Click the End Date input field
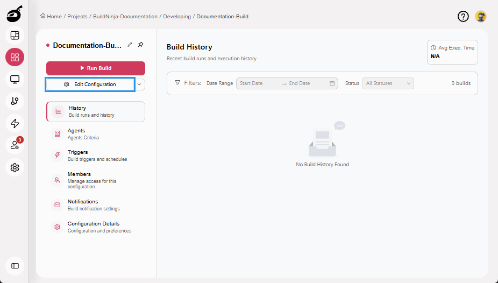 point(308,83)
